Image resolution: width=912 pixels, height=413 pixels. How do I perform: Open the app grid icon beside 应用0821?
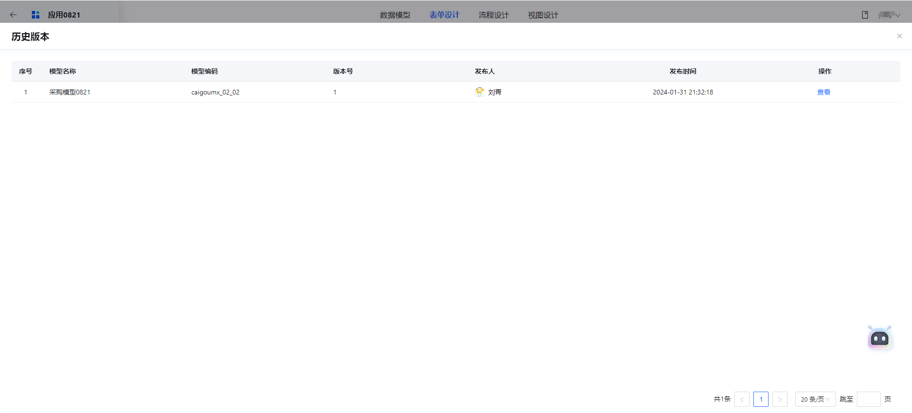tap(36, 15)
